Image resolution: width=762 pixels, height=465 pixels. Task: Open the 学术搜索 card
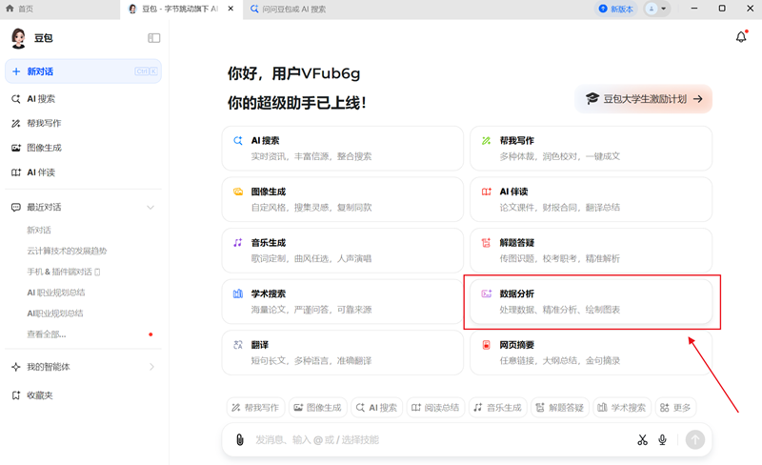tap(343, 301)
